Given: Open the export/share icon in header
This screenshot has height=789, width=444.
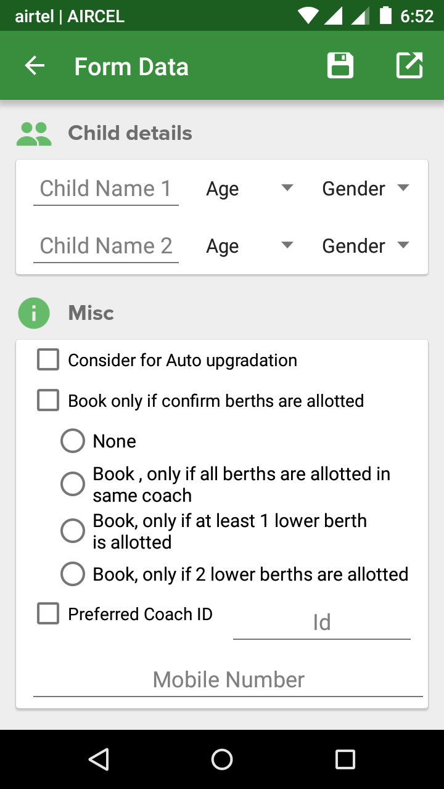Looking at the screenshot, I should pyautogui.click(x=409, y=66).
